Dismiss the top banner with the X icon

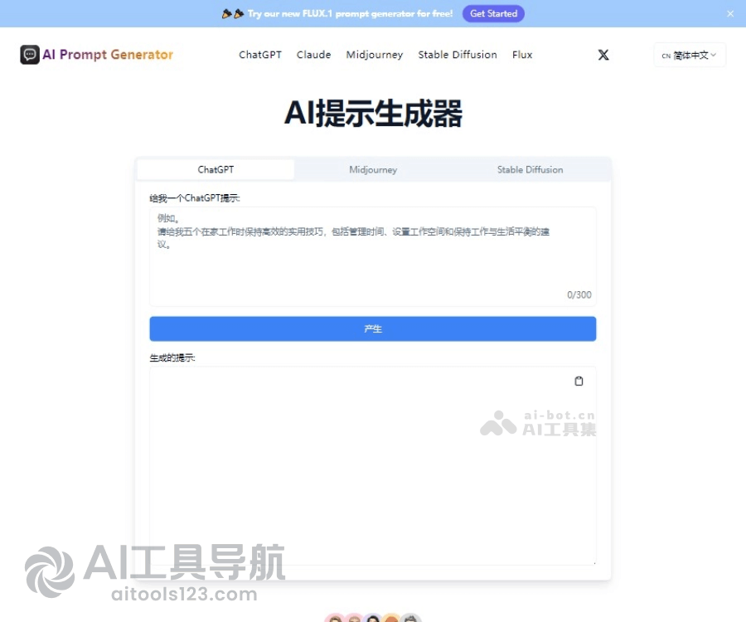pos(730,14)
